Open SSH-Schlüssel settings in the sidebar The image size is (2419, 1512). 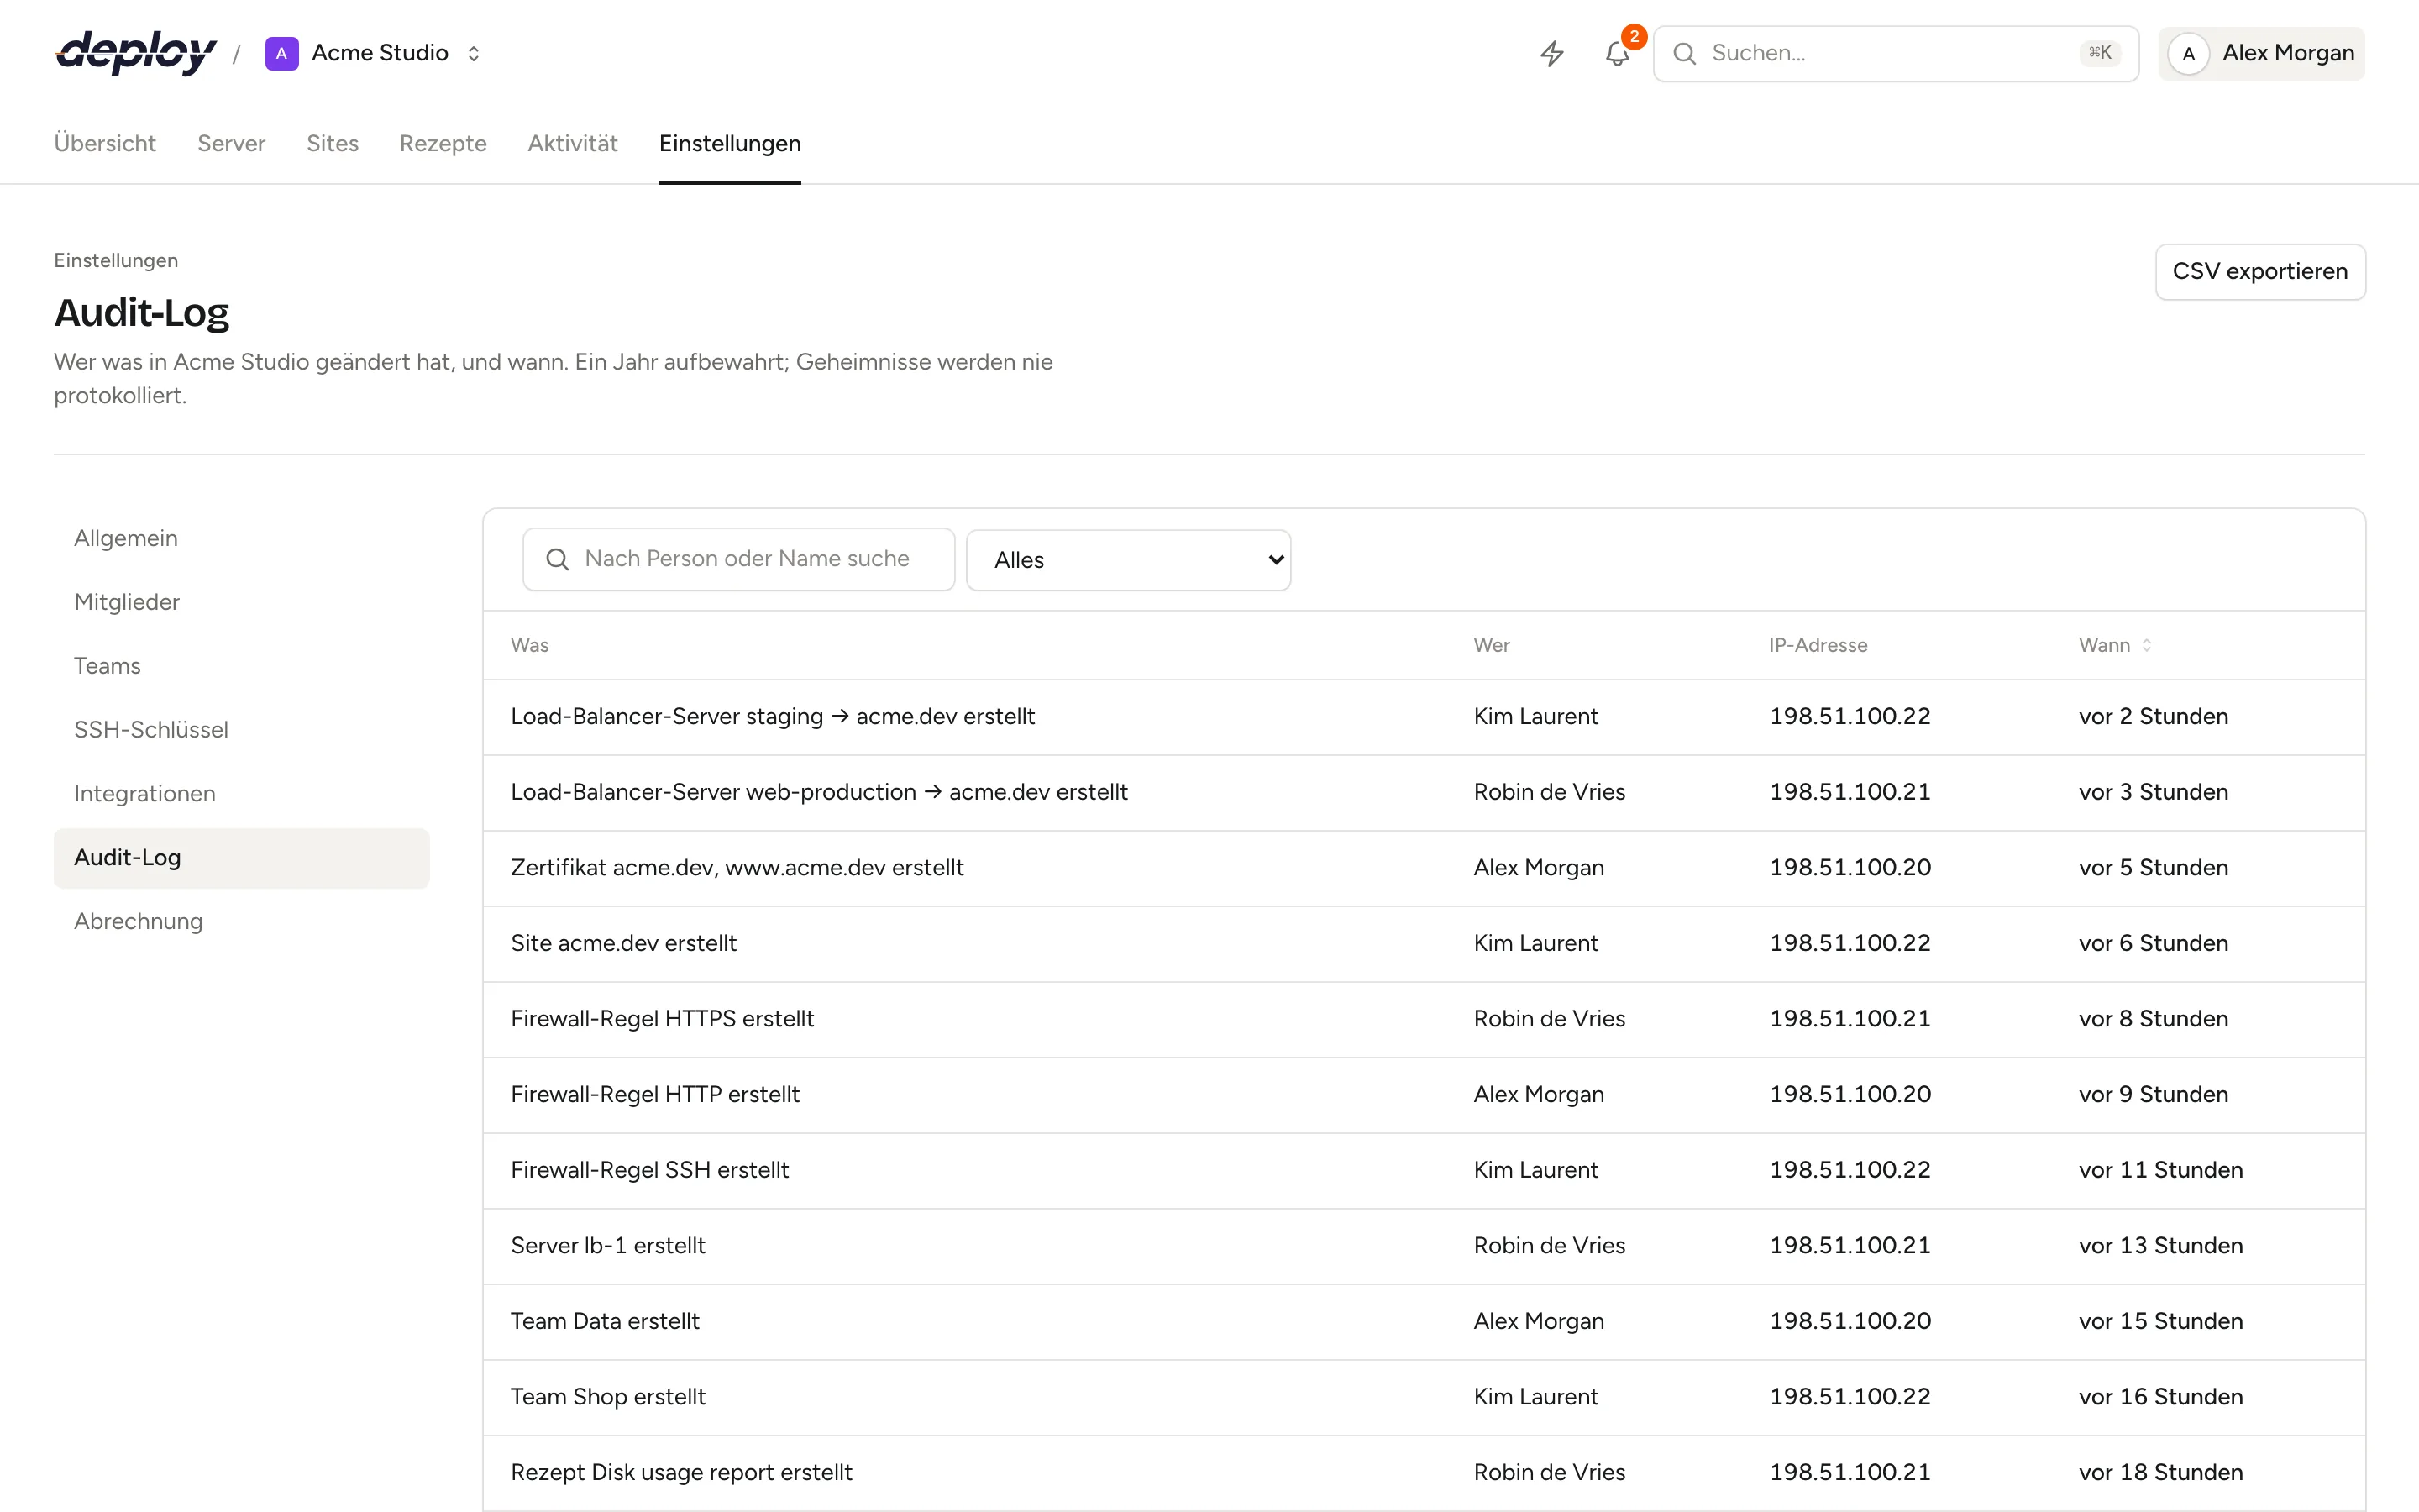(241, 730)
